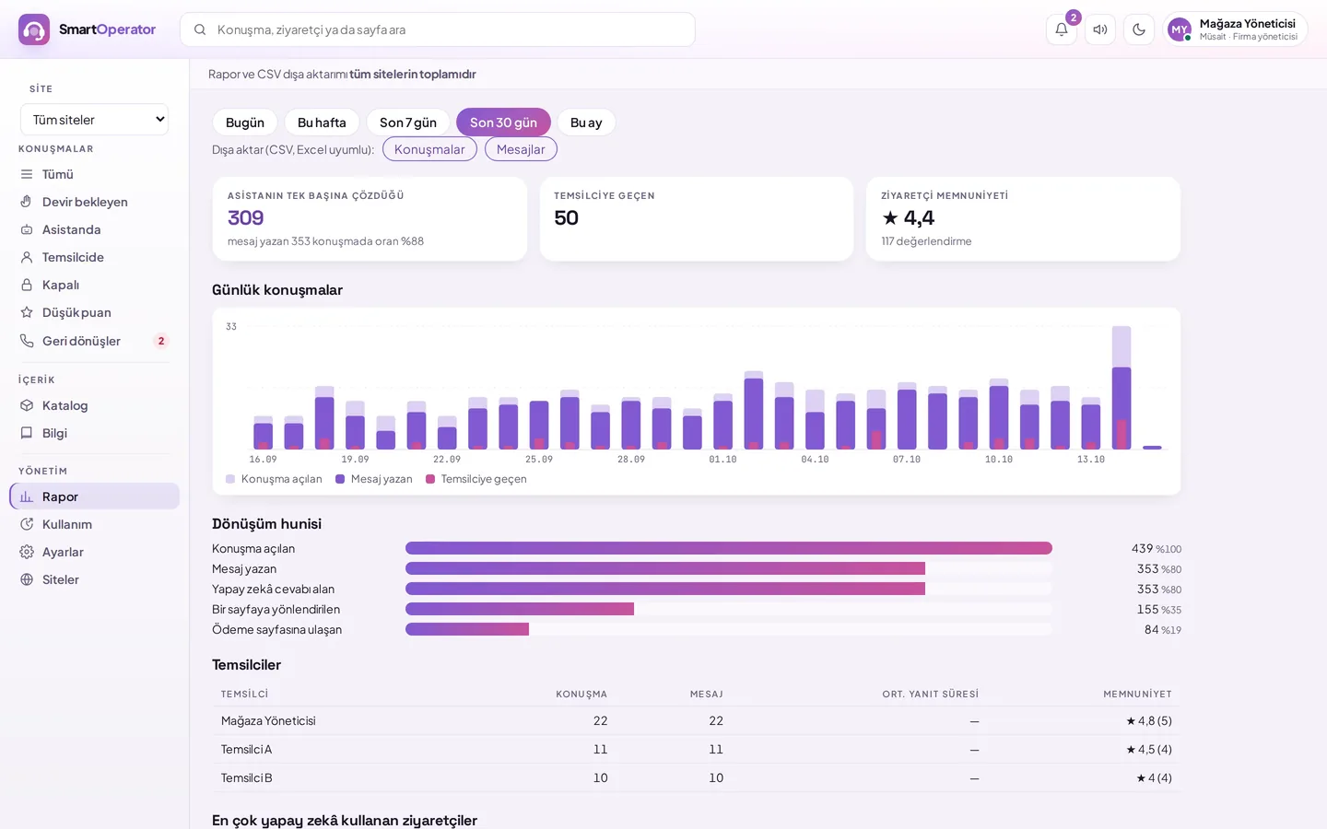Open the notifications bell
This screenshot has height=829, width=1327.
click(1062, 29)
